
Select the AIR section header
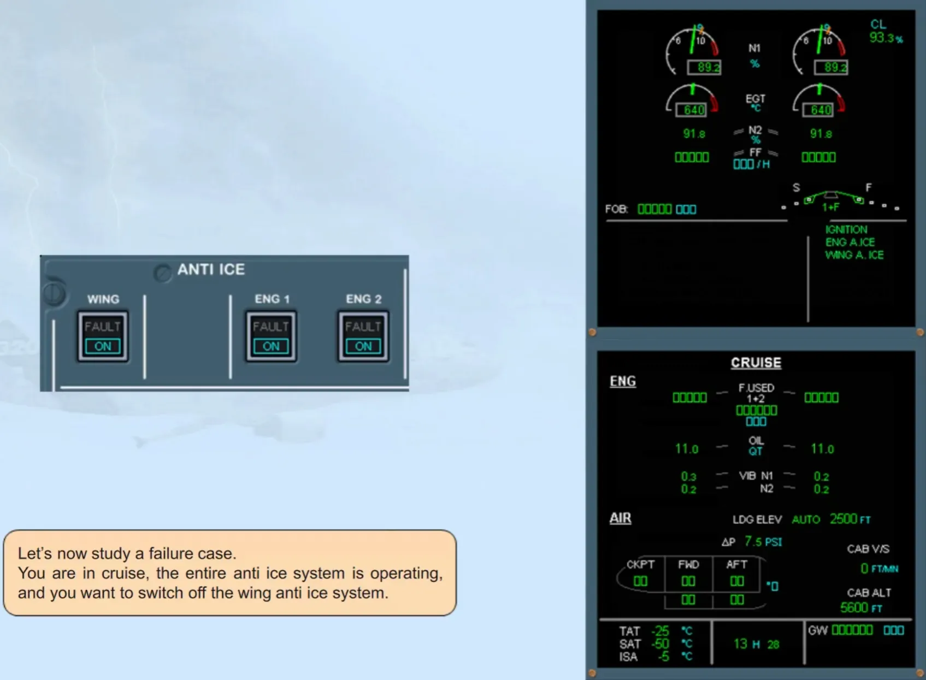[620, 518]
